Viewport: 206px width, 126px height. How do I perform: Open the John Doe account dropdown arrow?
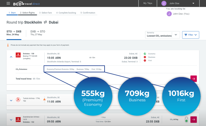coord(193,3)
